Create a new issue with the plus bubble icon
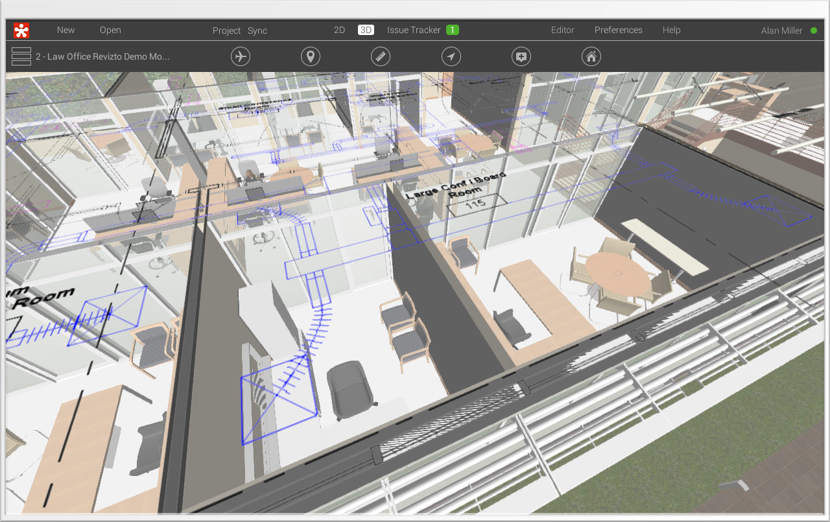The width and height of the screenshot is (830, 522). point(521,56)
